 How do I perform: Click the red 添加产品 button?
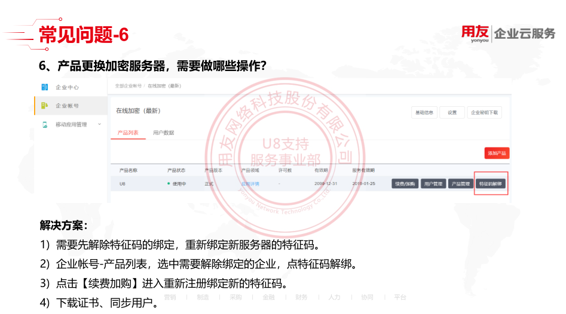(x=497, y=153)
